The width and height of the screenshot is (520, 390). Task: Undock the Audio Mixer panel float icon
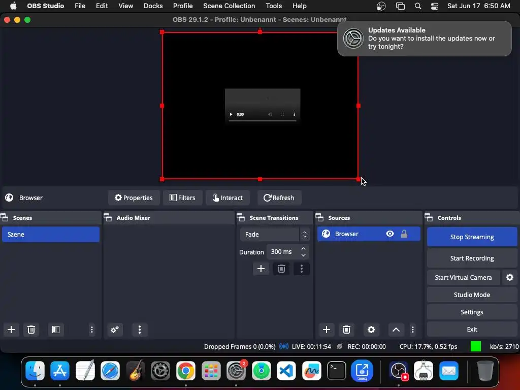click(x=108, y=217)
